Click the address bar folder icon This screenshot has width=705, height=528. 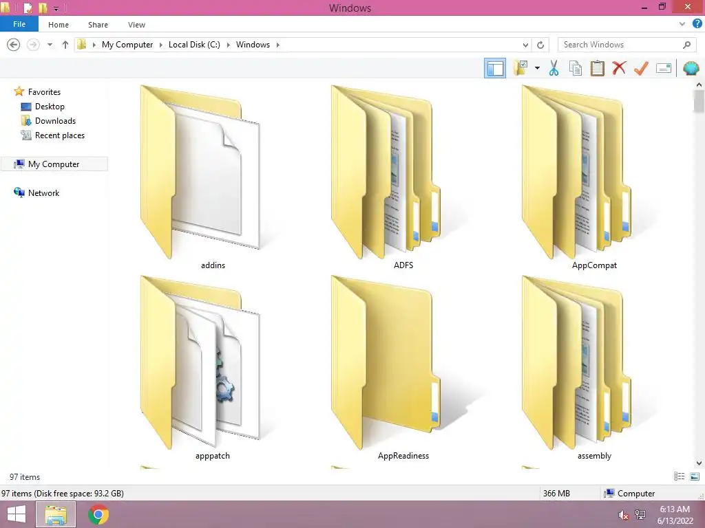(82, 45)
